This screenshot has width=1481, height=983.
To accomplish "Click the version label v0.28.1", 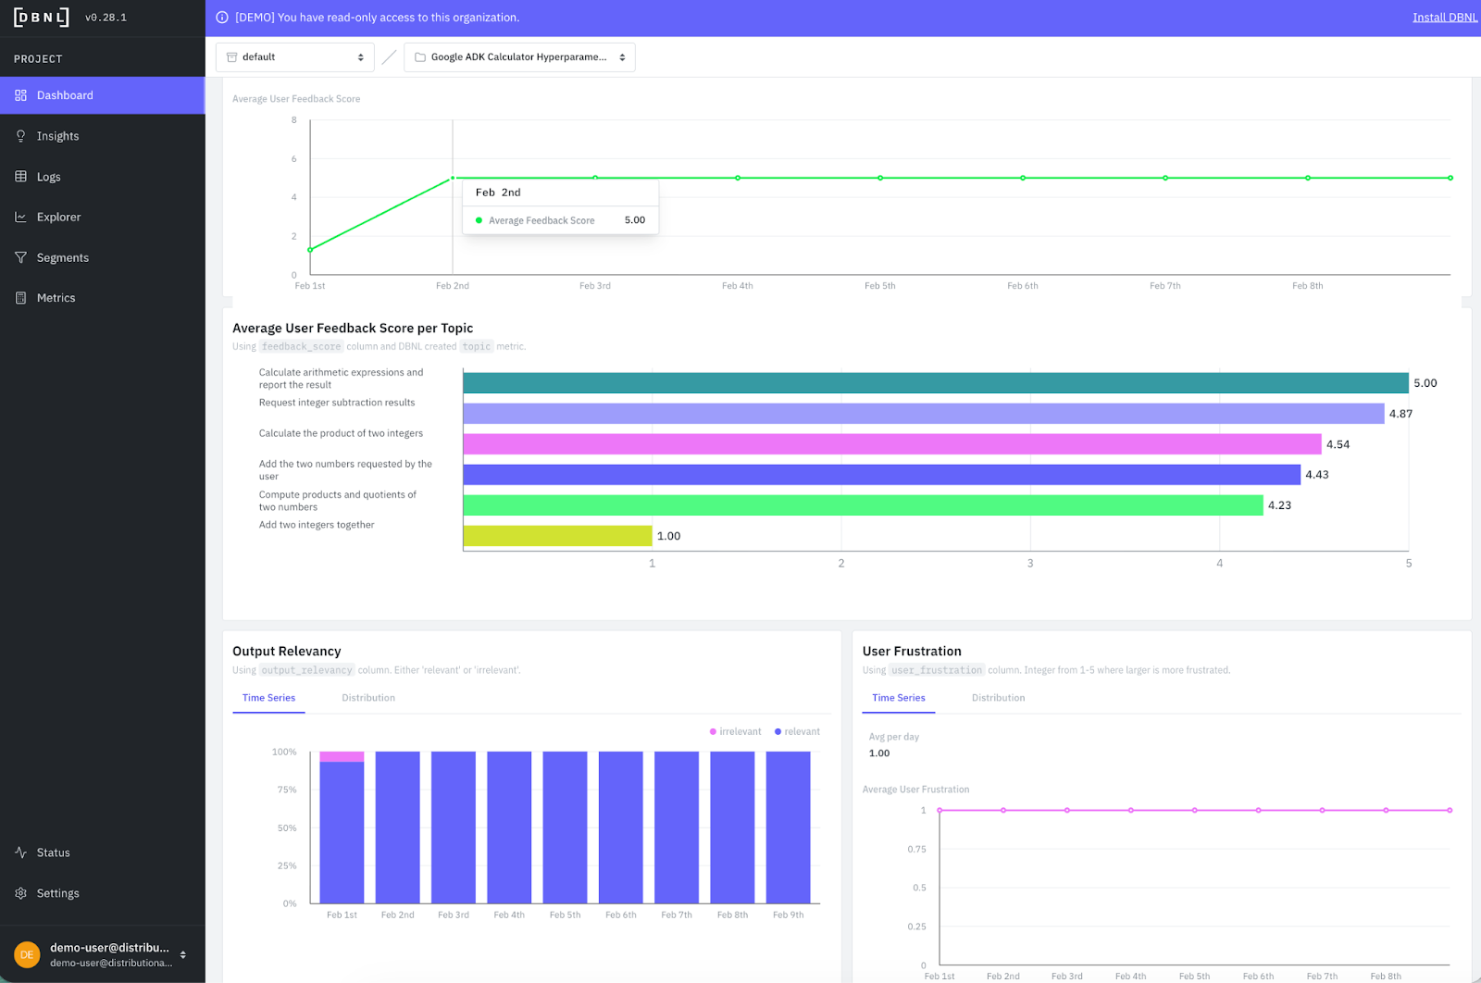I will 106,18.
